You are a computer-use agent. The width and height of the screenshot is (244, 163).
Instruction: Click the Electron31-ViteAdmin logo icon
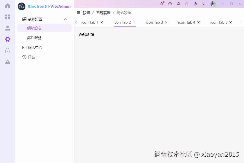pos(22,6)
